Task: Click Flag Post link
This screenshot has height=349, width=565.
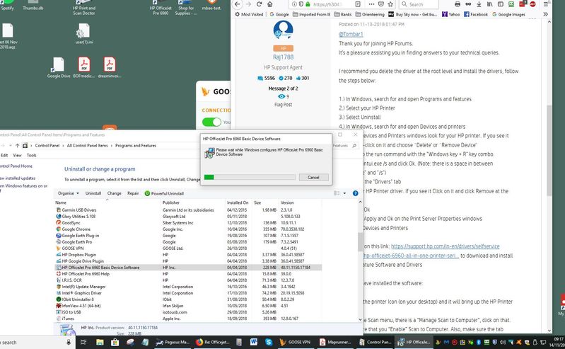Action: tap(284, 105)
